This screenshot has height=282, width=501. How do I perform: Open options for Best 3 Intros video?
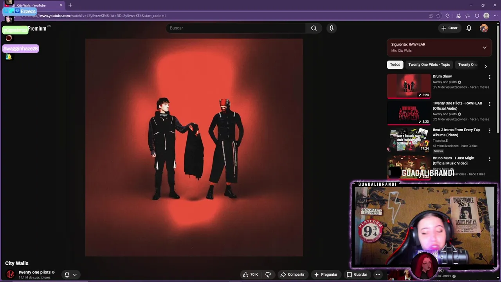(x=489, y=130)
